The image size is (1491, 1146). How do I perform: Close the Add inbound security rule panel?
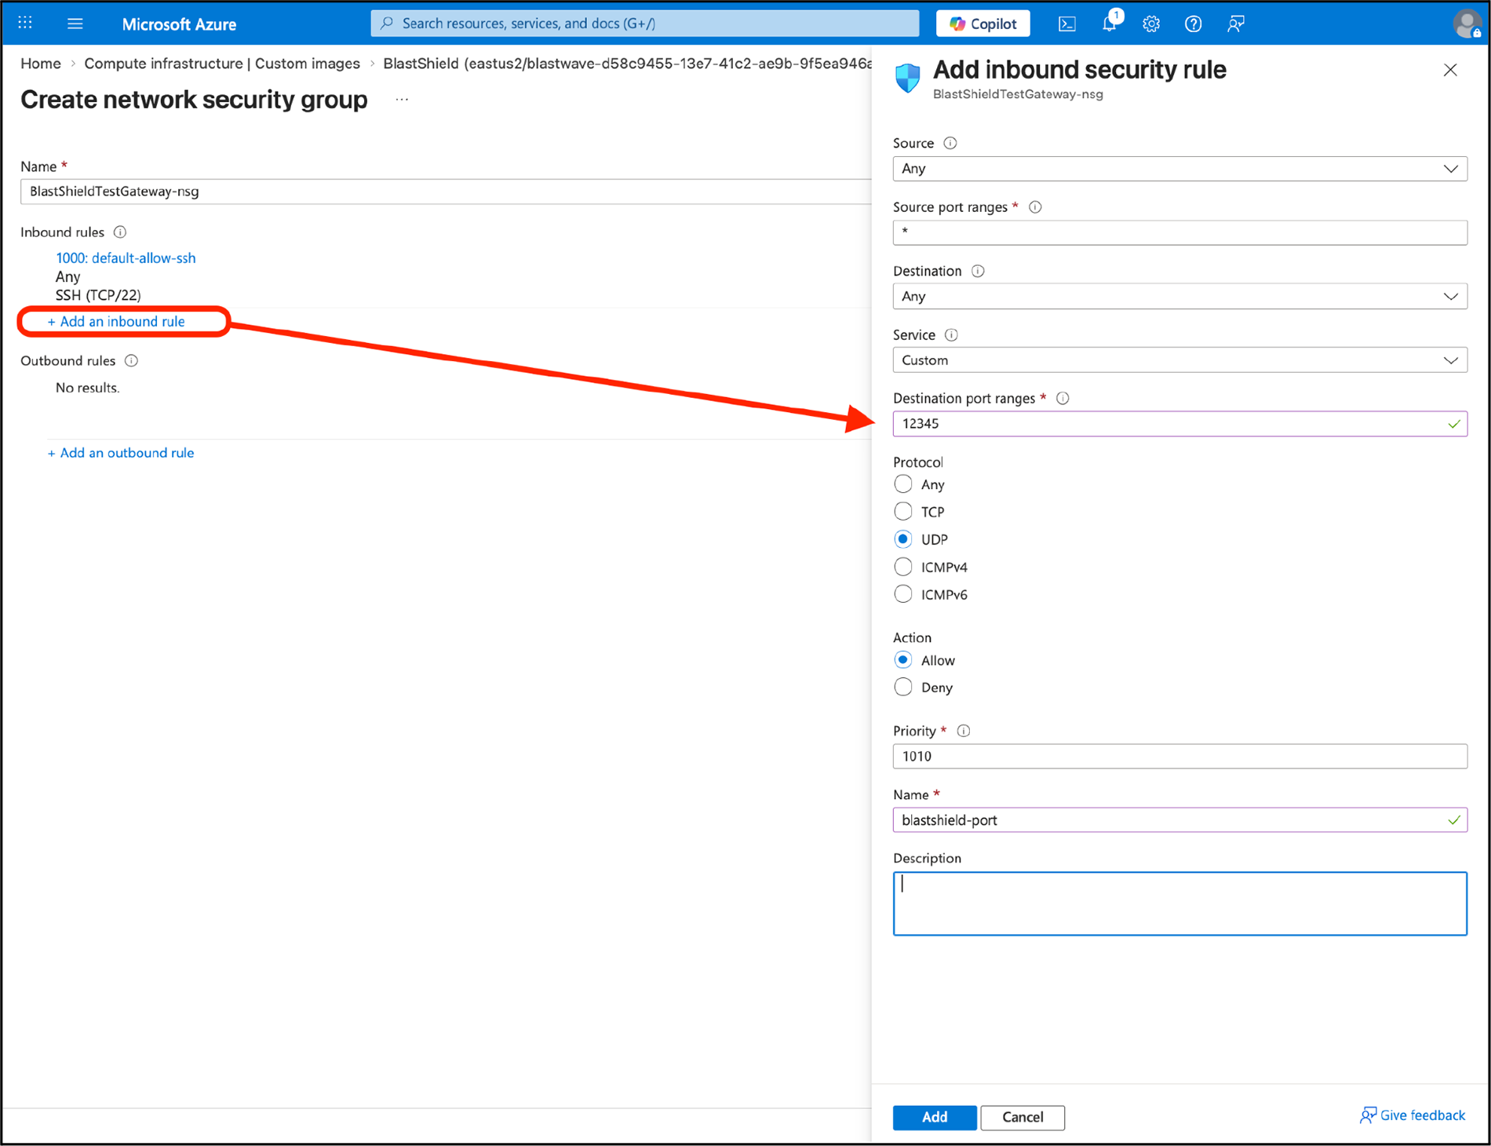1450,70
